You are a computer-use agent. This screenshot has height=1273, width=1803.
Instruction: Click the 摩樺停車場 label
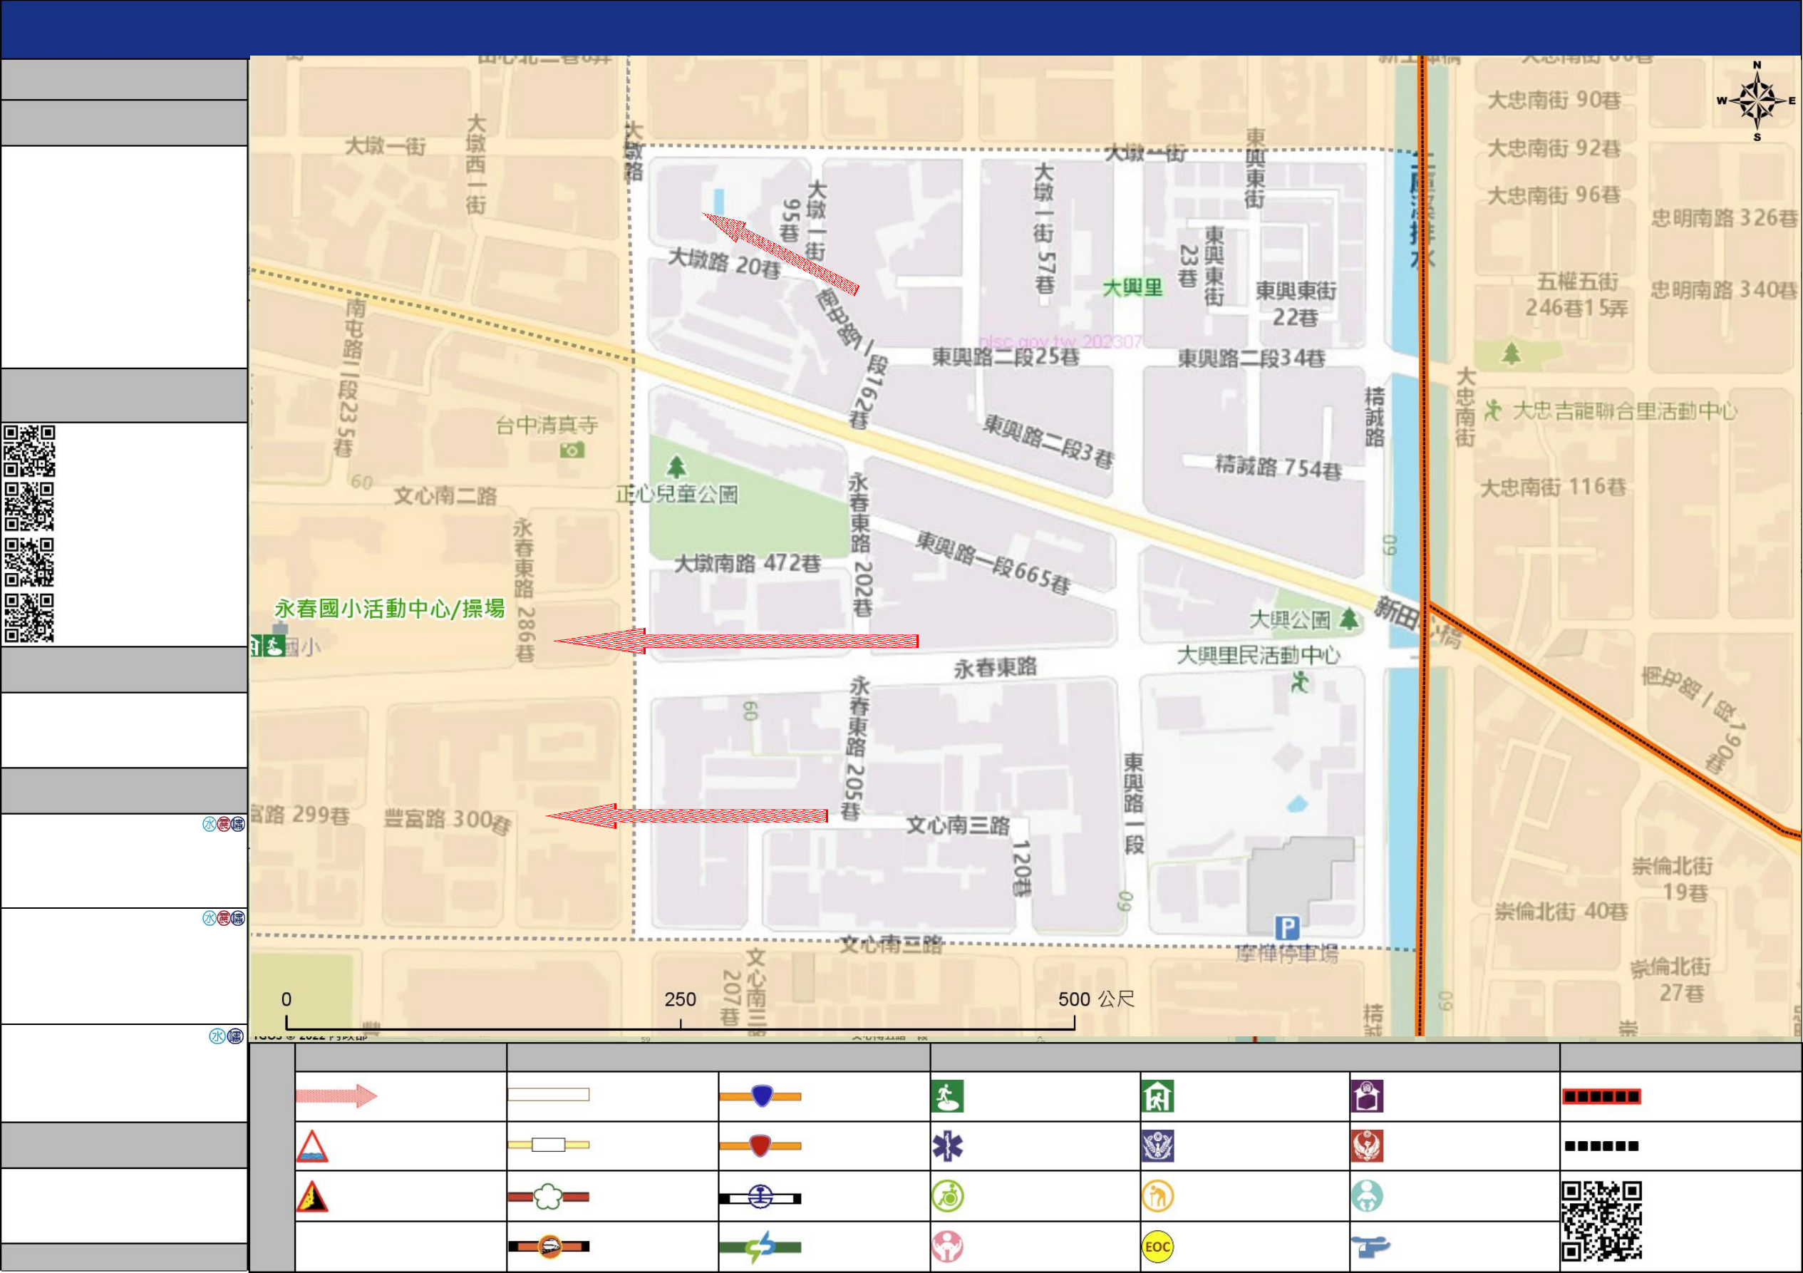pyautogui.click(x=1287, y=955)
